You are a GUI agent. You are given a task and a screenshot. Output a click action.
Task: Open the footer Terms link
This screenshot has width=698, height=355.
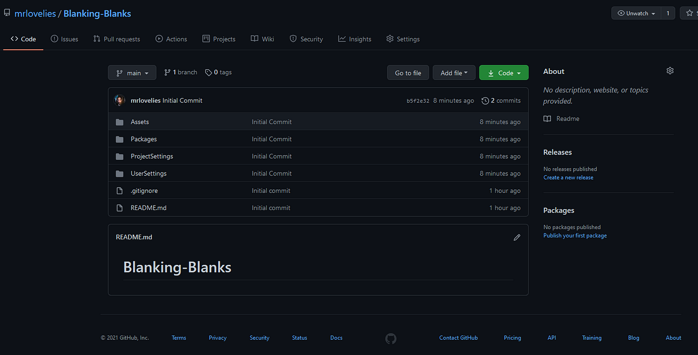pyautogui.click(x=179, y=338)
